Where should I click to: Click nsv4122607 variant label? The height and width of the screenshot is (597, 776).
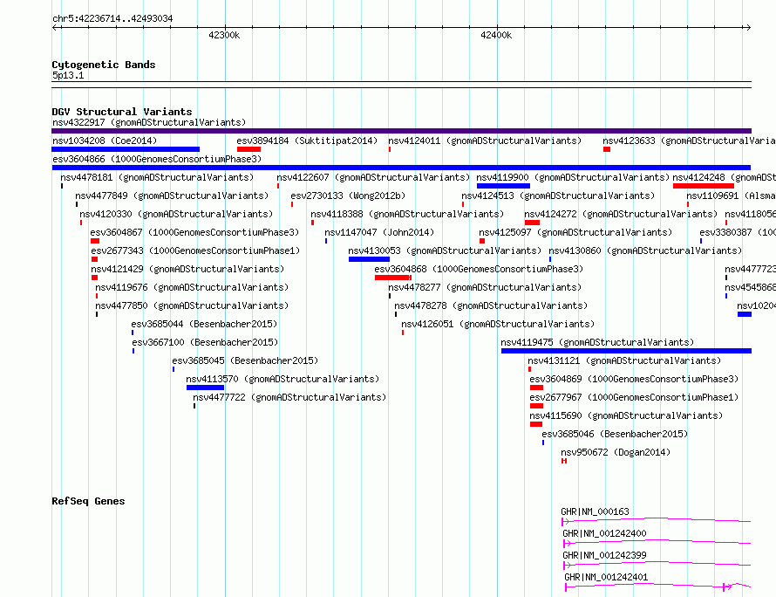(x=373, y=177)
